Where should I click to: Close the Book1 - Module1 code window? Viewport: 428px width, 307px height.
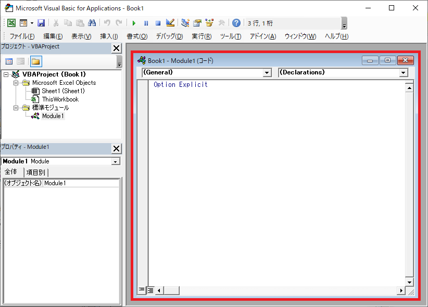coord(405,60)
